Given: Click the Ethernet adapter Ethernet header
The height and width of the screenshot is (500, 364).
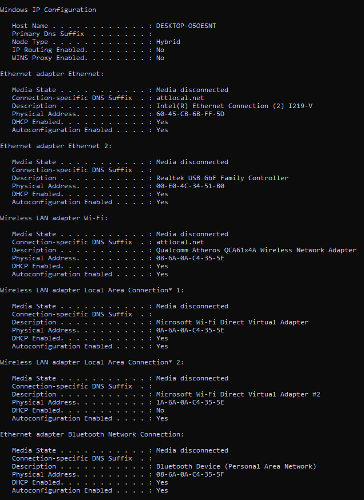Looking at the screenshot, I should click(x=52, y=74).
